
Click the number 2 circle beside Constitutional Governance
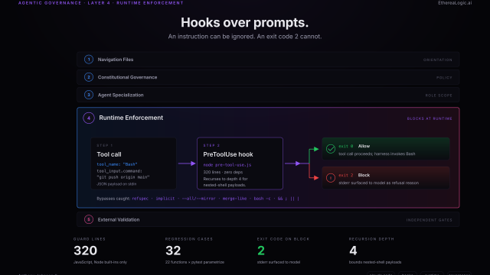coord(89,77)
